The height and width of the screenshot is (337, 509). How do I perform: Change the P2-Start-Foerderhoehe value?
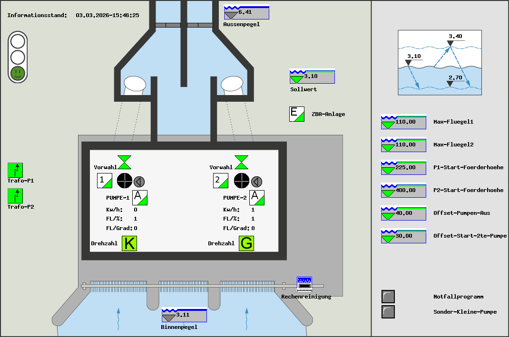pyautogui.click(x=403, y=191)
